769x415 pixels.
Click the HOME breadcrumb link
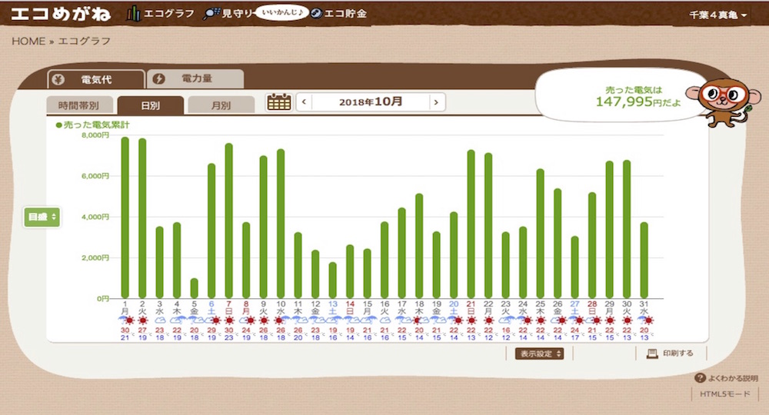tap(28, 41)
